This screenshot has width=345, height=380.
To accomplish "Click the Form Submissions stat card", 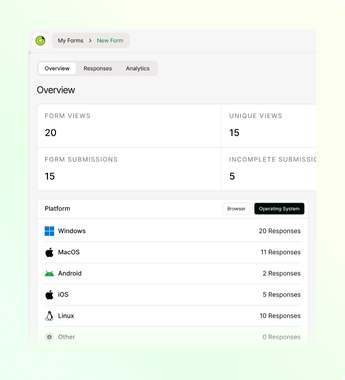I will 129,169.
